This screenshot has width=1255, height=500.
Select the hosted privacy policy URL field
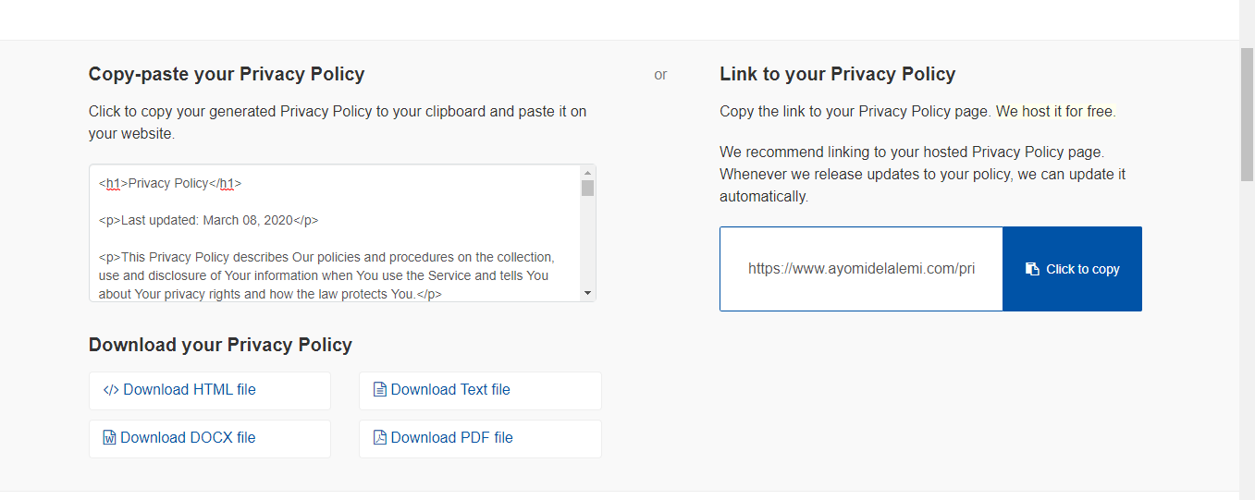[x=861, y=269]
